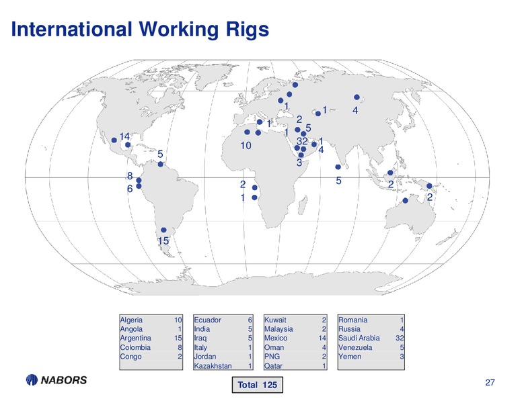Select the Oman label in table
Viewport: 522px width, 403px height.
point(274,347)
